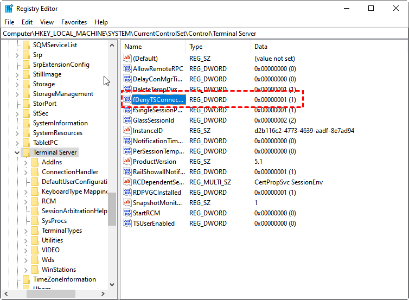Click the registry path address bar
Screen dimensions: 409x300
point(204,34)
